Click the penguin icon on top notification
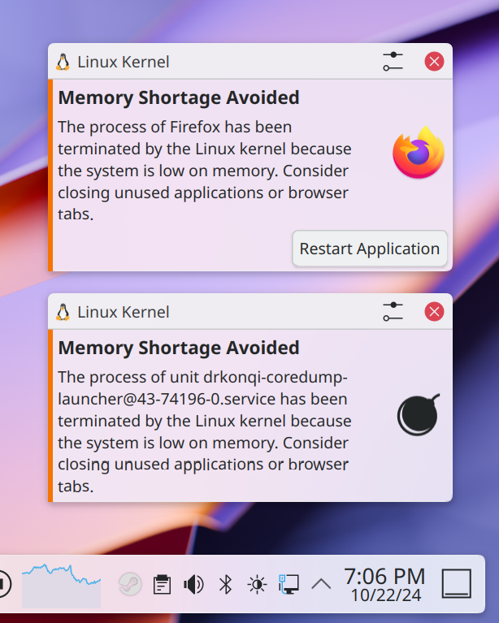Image resolution: width=499 pixels, height=623 pixels. click(x=63, y=62)
